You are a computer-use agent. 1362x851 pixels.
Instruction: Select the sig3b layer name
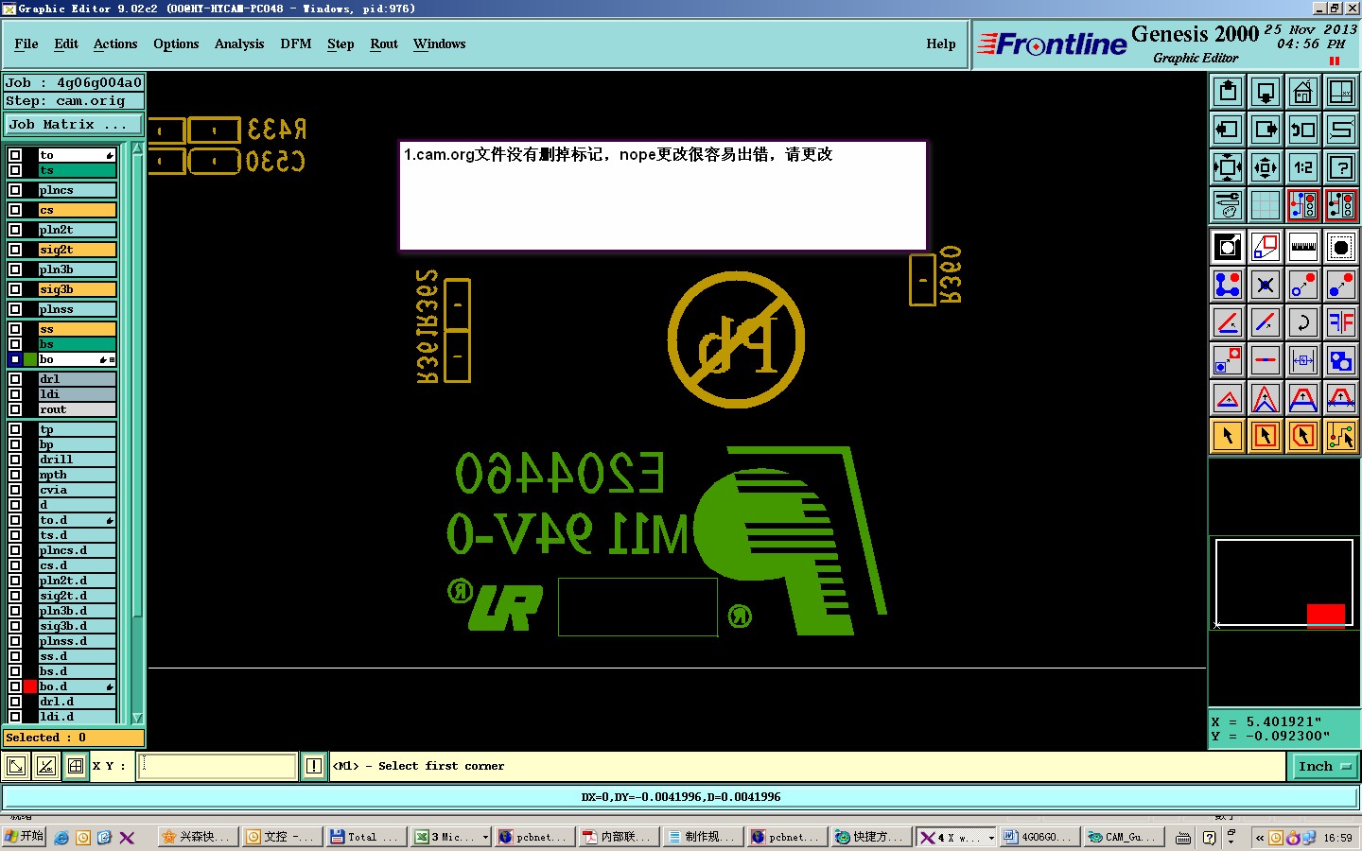point(77,289)
